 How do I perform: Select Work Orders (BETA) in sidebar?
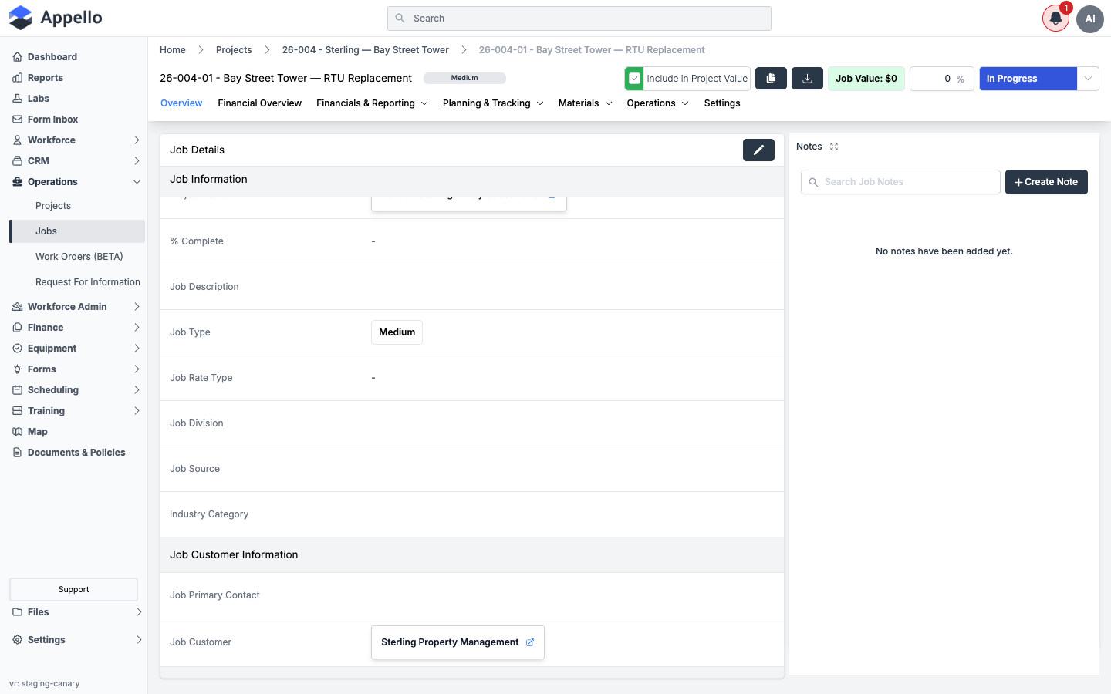pyautogui.click(x=79, y=257)
